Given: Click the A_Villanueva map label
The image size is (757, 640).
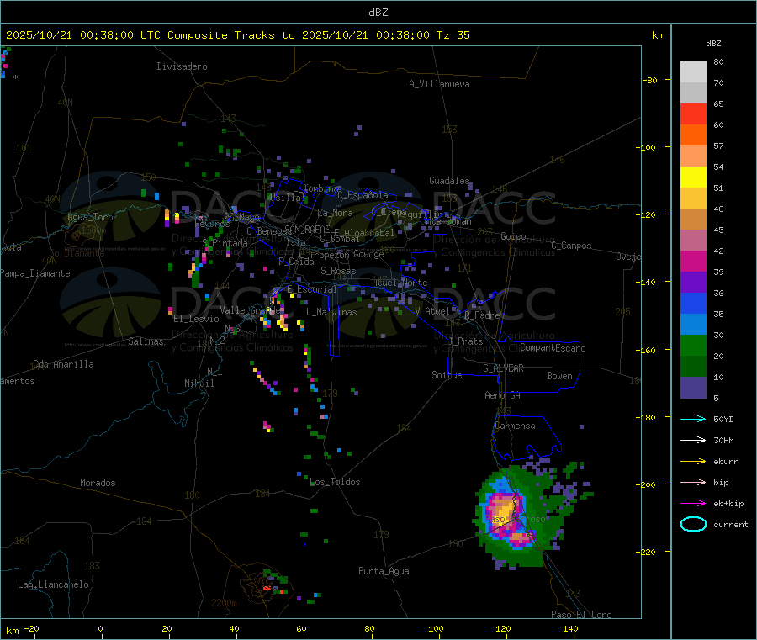Looking at the screenshot, I should pyautogui.click(x=439, y=84).
